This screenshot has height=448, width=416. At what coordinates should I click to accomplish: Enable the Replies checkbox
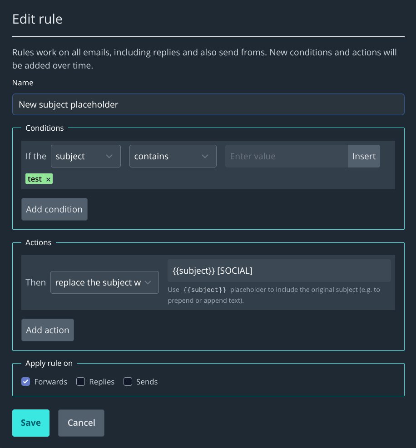(81, 381)
